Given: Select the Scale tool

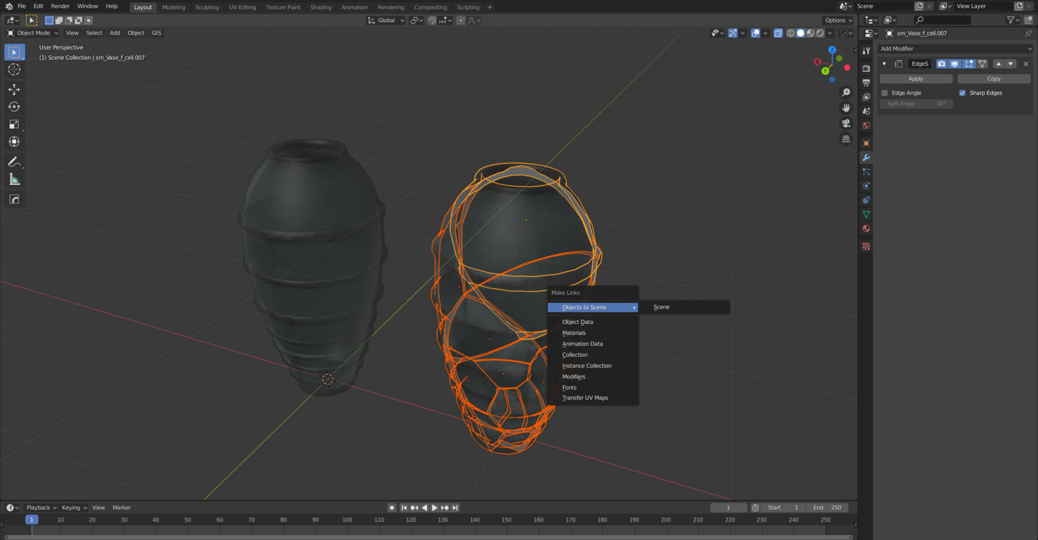Looking at the screenshot, I should click(x=14, y=124).
